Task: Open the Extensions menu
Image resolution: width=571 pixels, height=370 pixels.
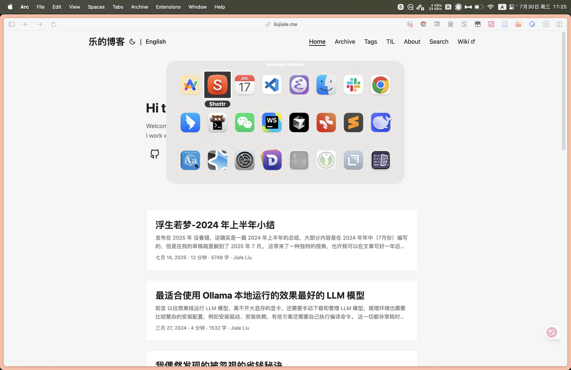Action: click(168, 7)
